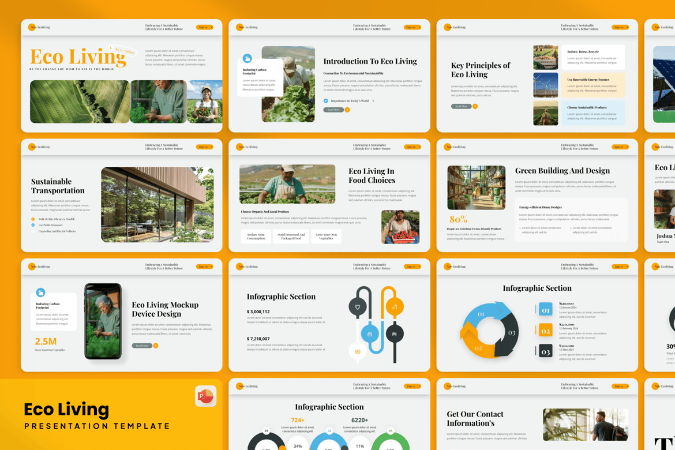Screen dimensions: 675x450
Task: Click the 6220+ statistic
Action: (360, 420)
